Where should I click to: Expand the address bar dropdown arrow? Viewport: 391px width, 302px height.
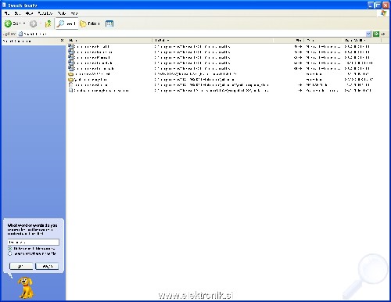pyautogui.click(x=368, y=34)
